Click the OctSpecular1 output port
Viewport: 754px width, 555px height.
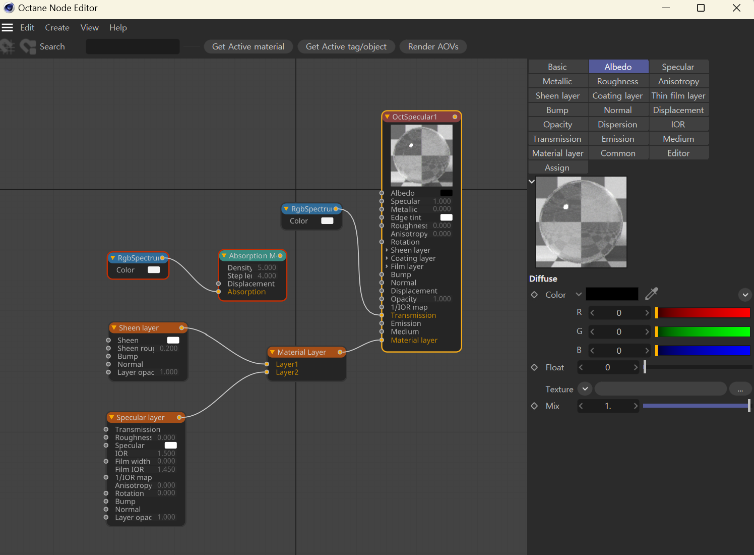(x=455, y=117)
